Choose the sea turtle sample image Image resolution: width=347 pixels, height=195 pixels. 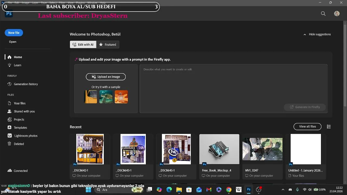106,97
